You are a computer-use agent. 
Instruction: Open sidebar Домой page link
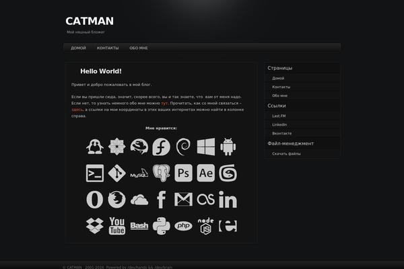pos(278,78)
